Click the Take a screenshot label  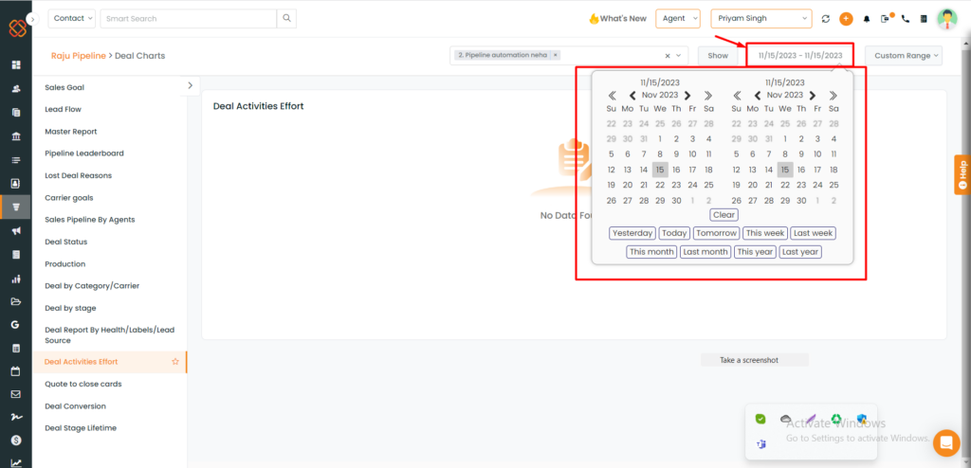click(749, 360)
